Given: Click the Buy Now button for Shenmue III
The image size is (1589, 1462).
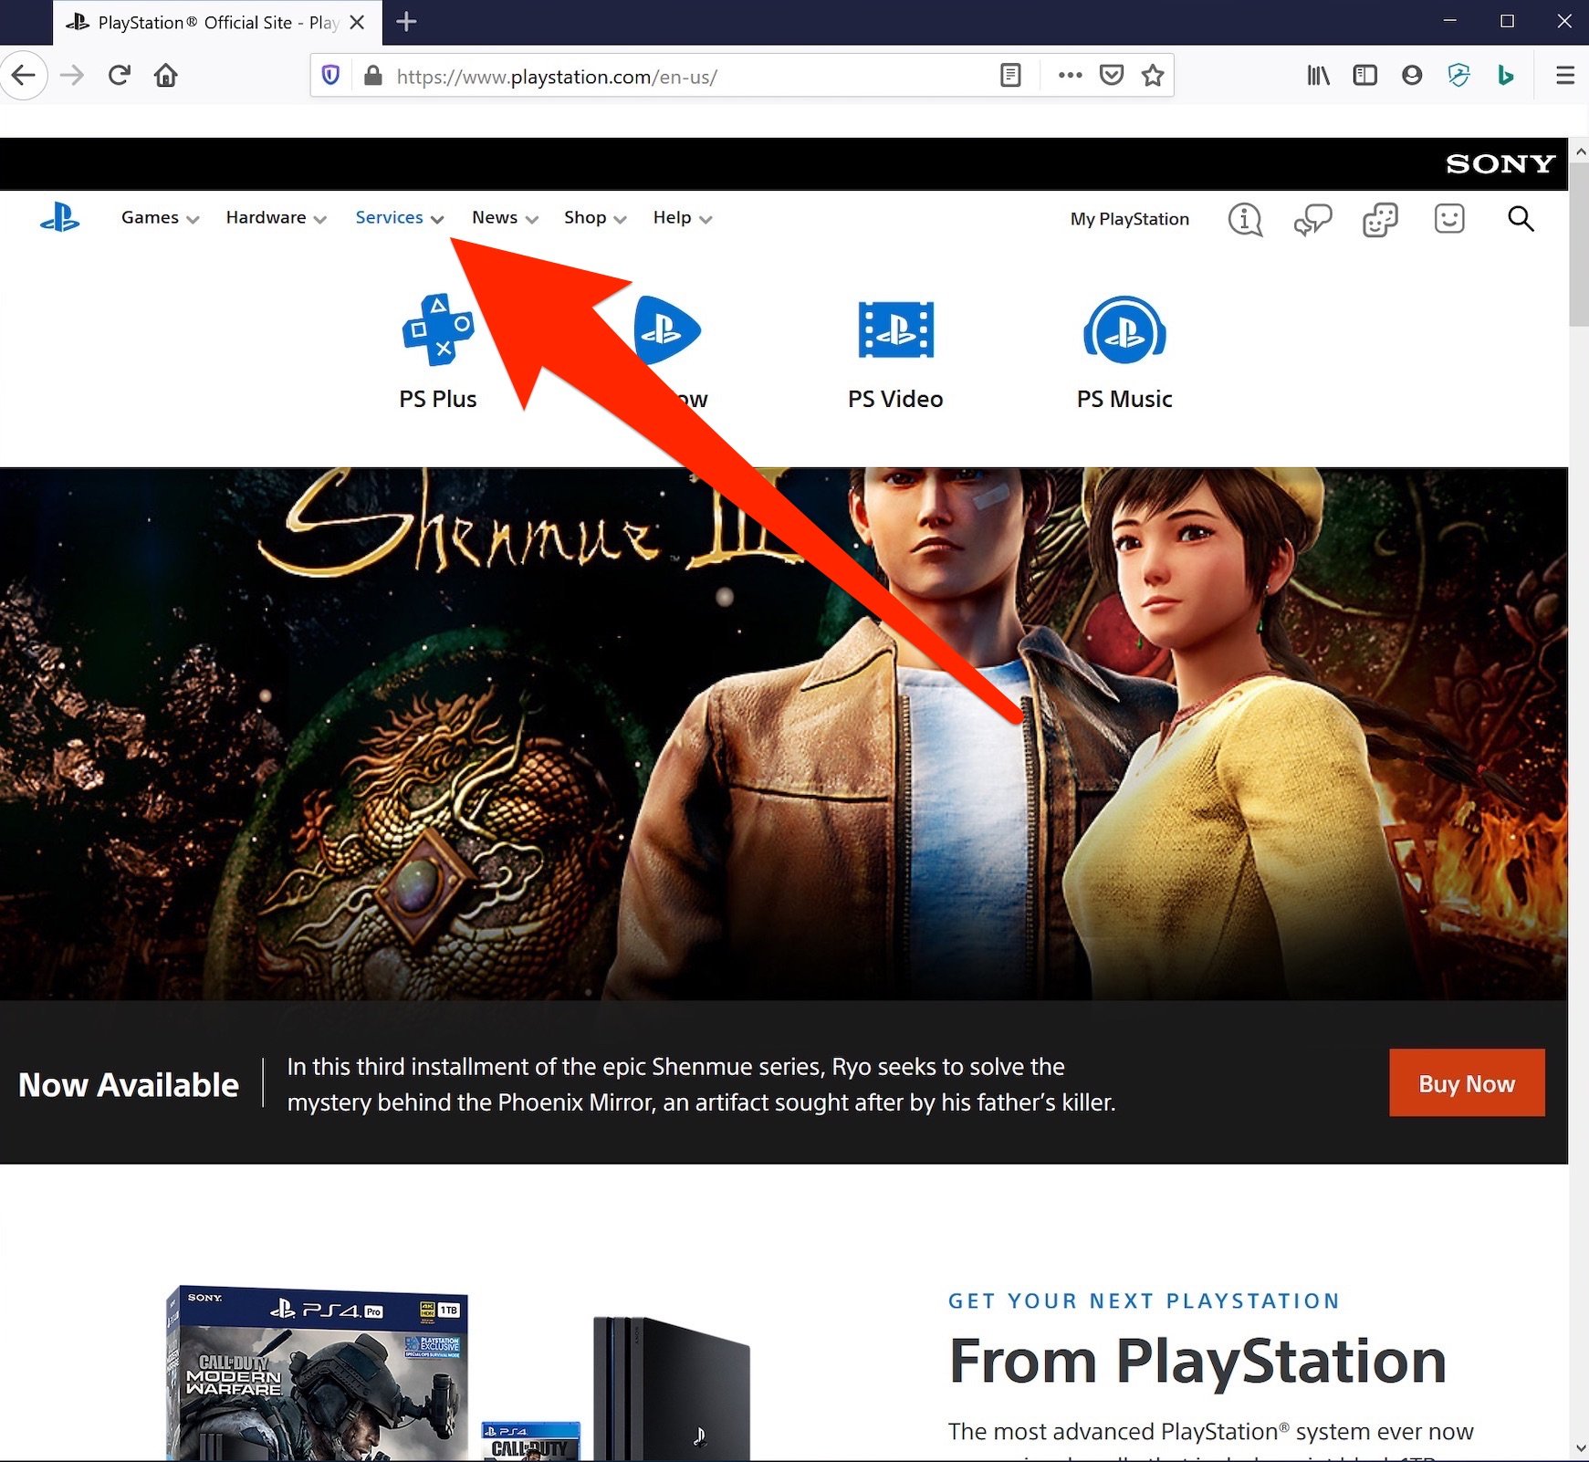Looking at the screenshot, I should click(x=1467, y=1083).
